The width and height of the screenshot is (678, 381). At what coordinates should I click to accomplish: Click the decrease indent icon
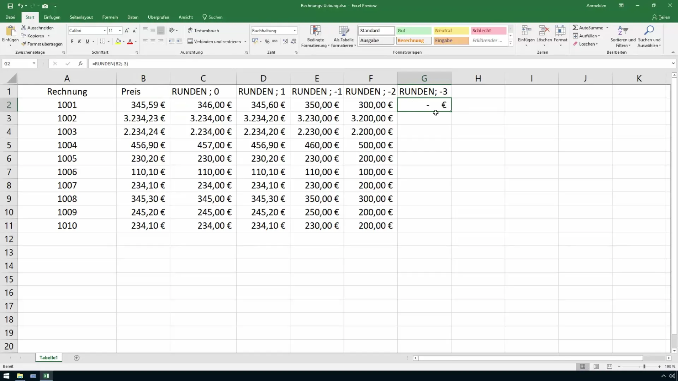click(172, 41)
